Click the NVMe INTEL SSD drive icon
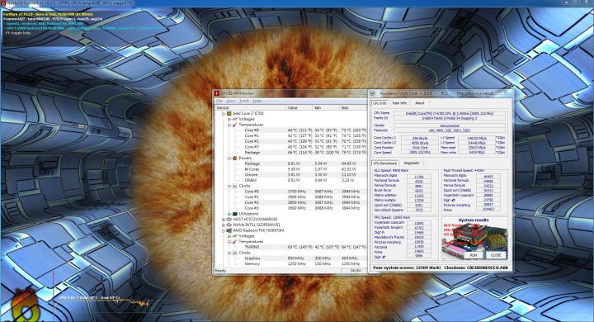The width and height of the screenshot is (594, 322). click(x=229, y=225)
